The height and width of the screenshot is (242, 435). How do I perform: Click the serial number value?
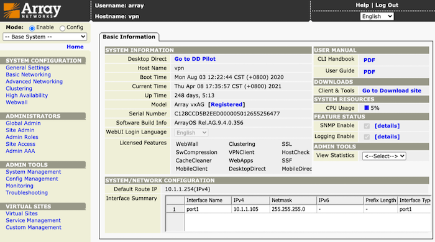pyautogui.click(x=227, y=114)
